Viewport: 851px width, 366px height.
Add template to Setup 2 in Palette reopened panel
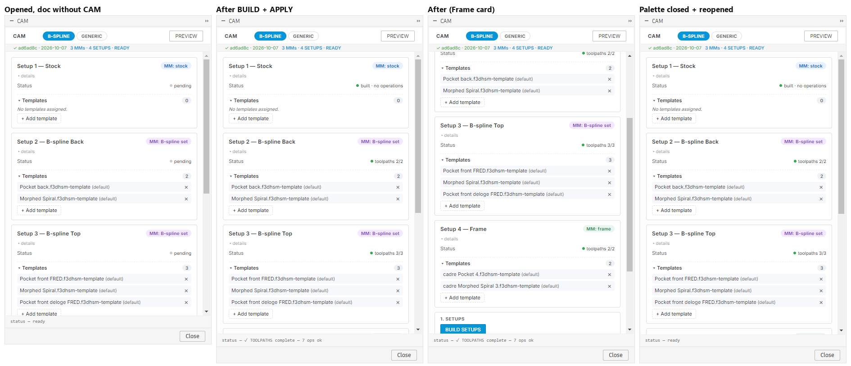(674, 211)
